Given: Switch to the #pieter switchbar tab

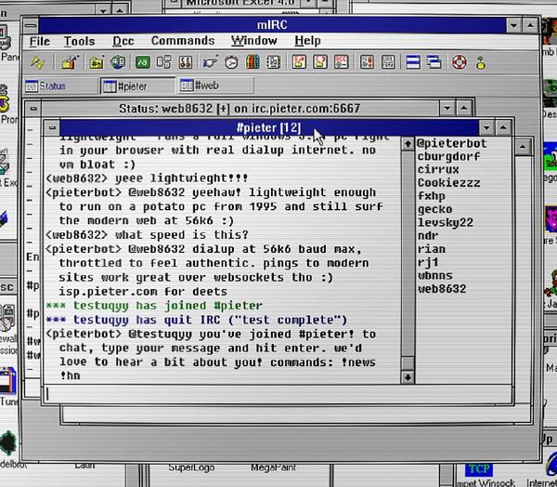Looking at the screenshot, I should pos(137,86).
